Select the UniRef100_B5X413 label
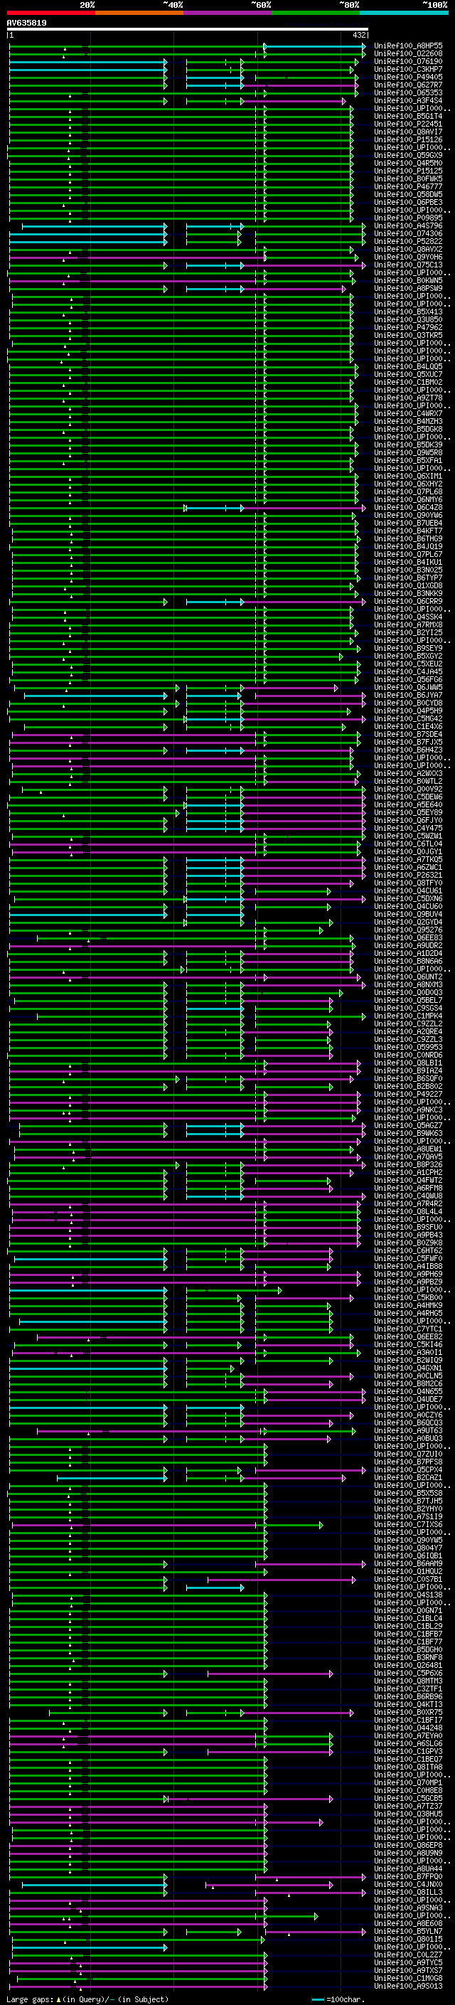The width and height of the screenshot is (455, 2005). [408, 312]
